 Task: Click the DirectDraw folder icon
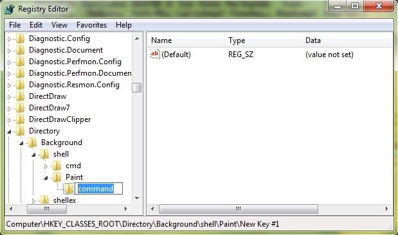[21, 96]
